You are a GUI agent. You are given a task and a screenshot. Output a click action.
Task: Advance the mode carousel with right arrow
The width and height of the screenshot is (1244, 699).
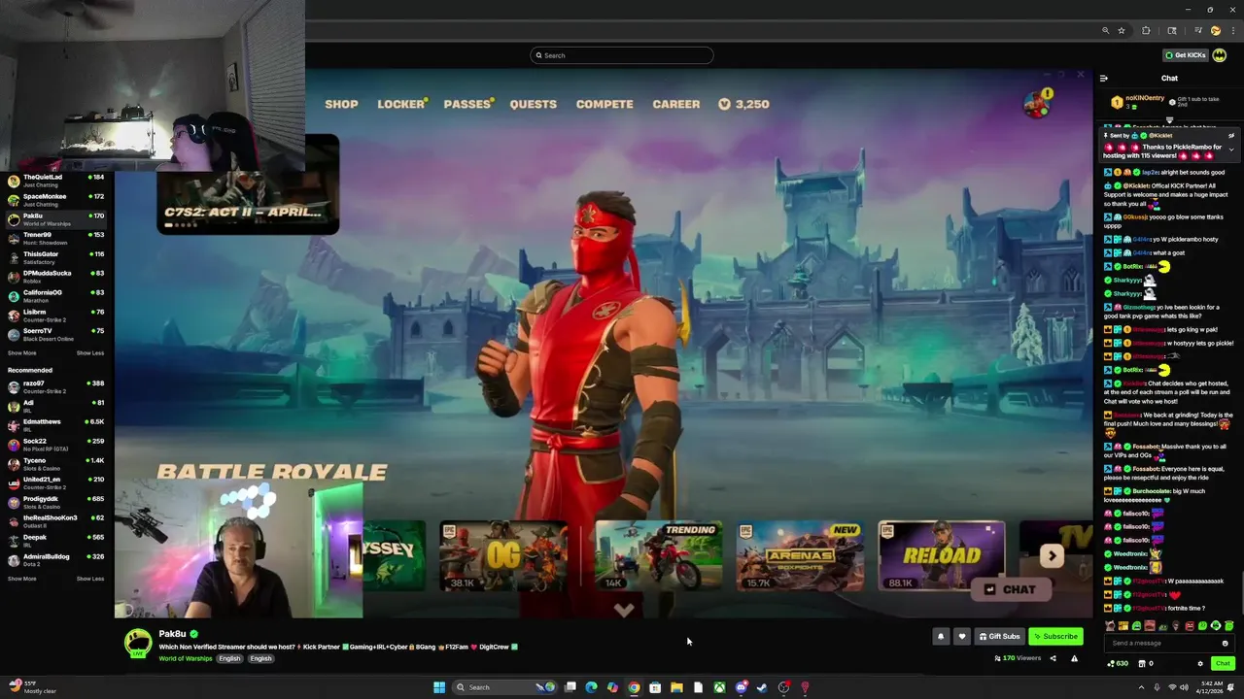click(1052, 555)
